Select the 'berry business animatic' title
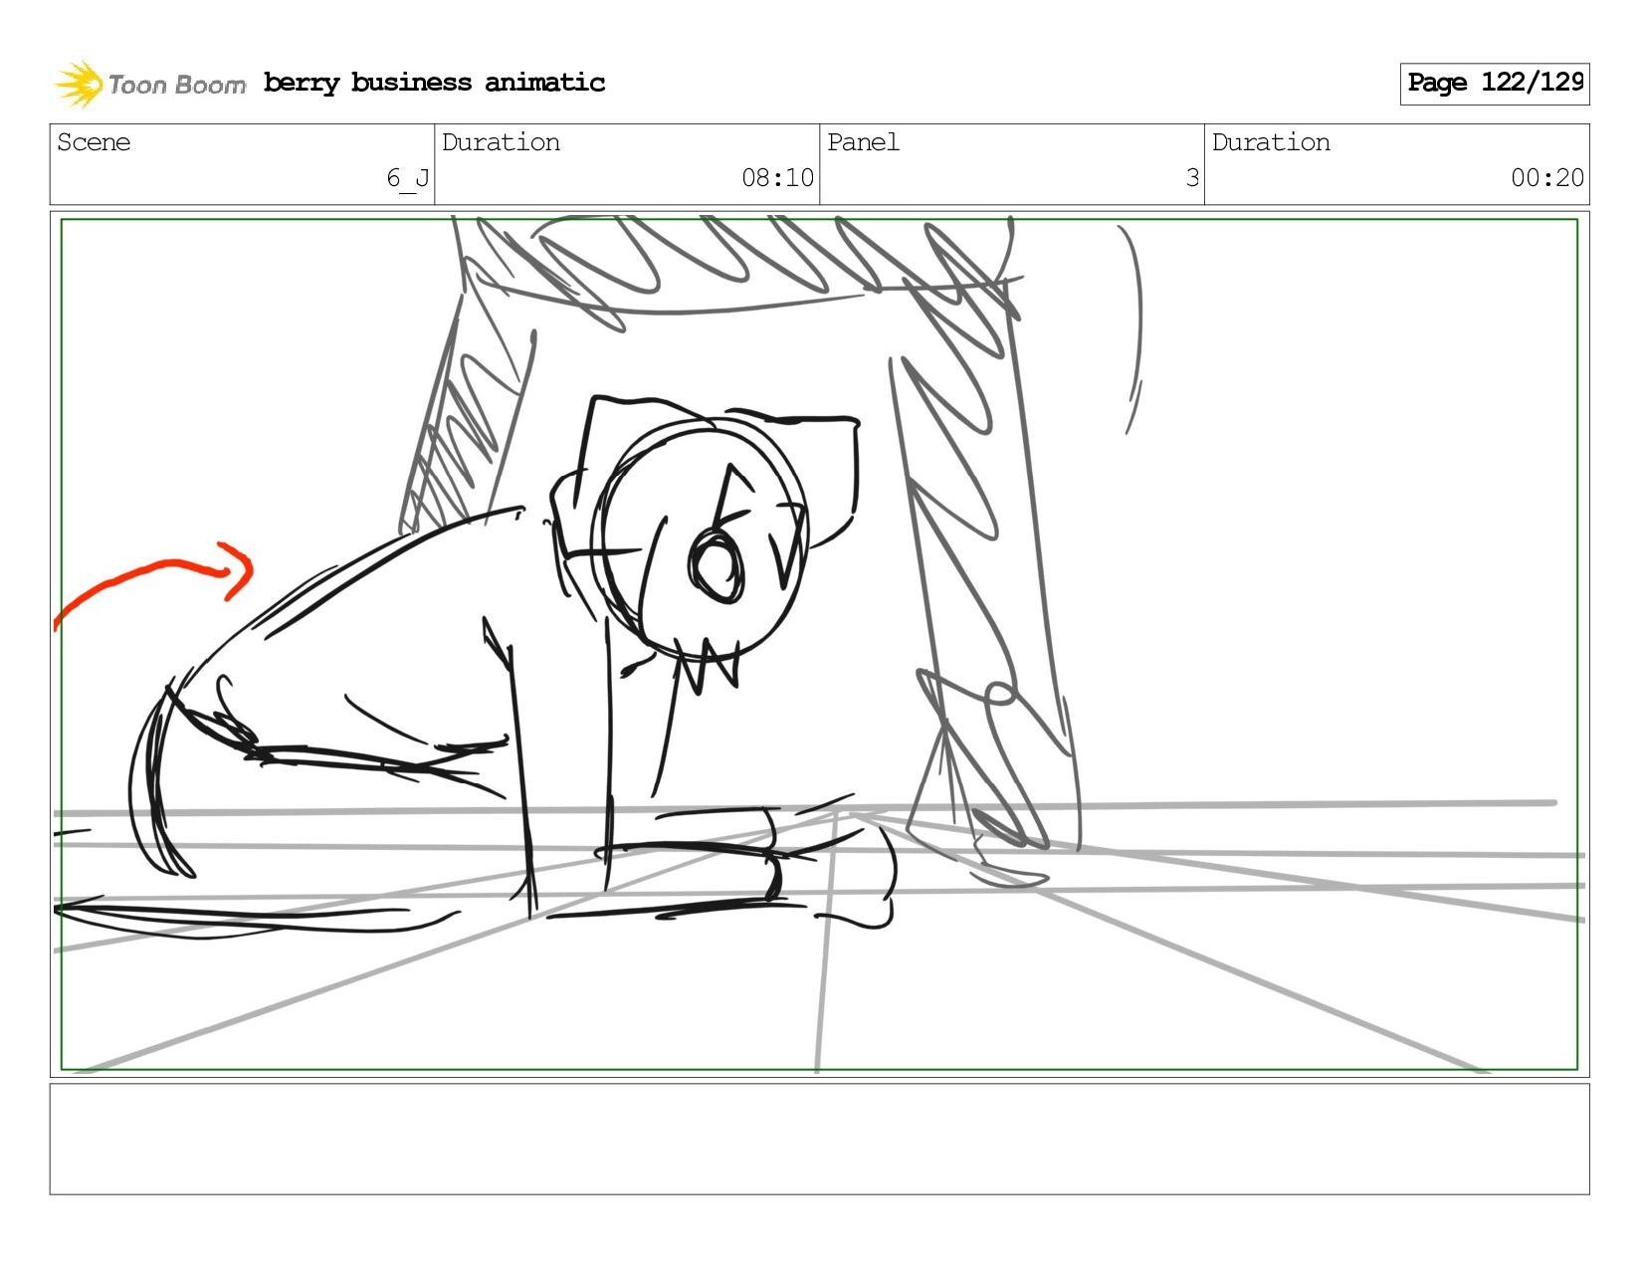Viewport: 1642px width, 1269px height. point(434,83)
